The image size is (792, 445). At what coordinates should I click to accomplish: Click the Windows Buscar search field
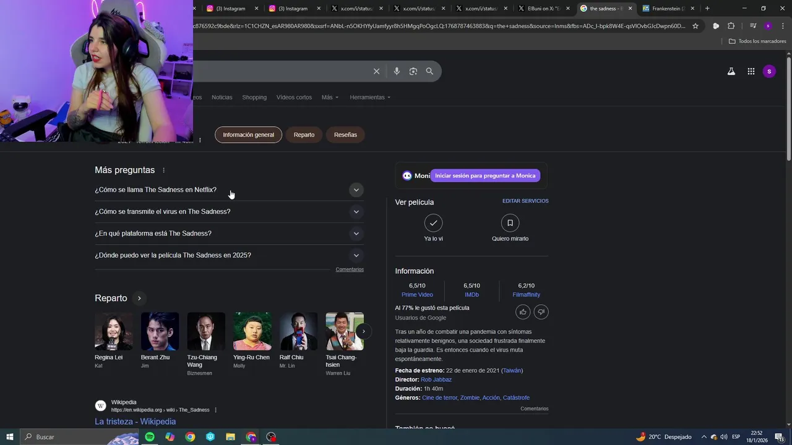pos(79,437)
